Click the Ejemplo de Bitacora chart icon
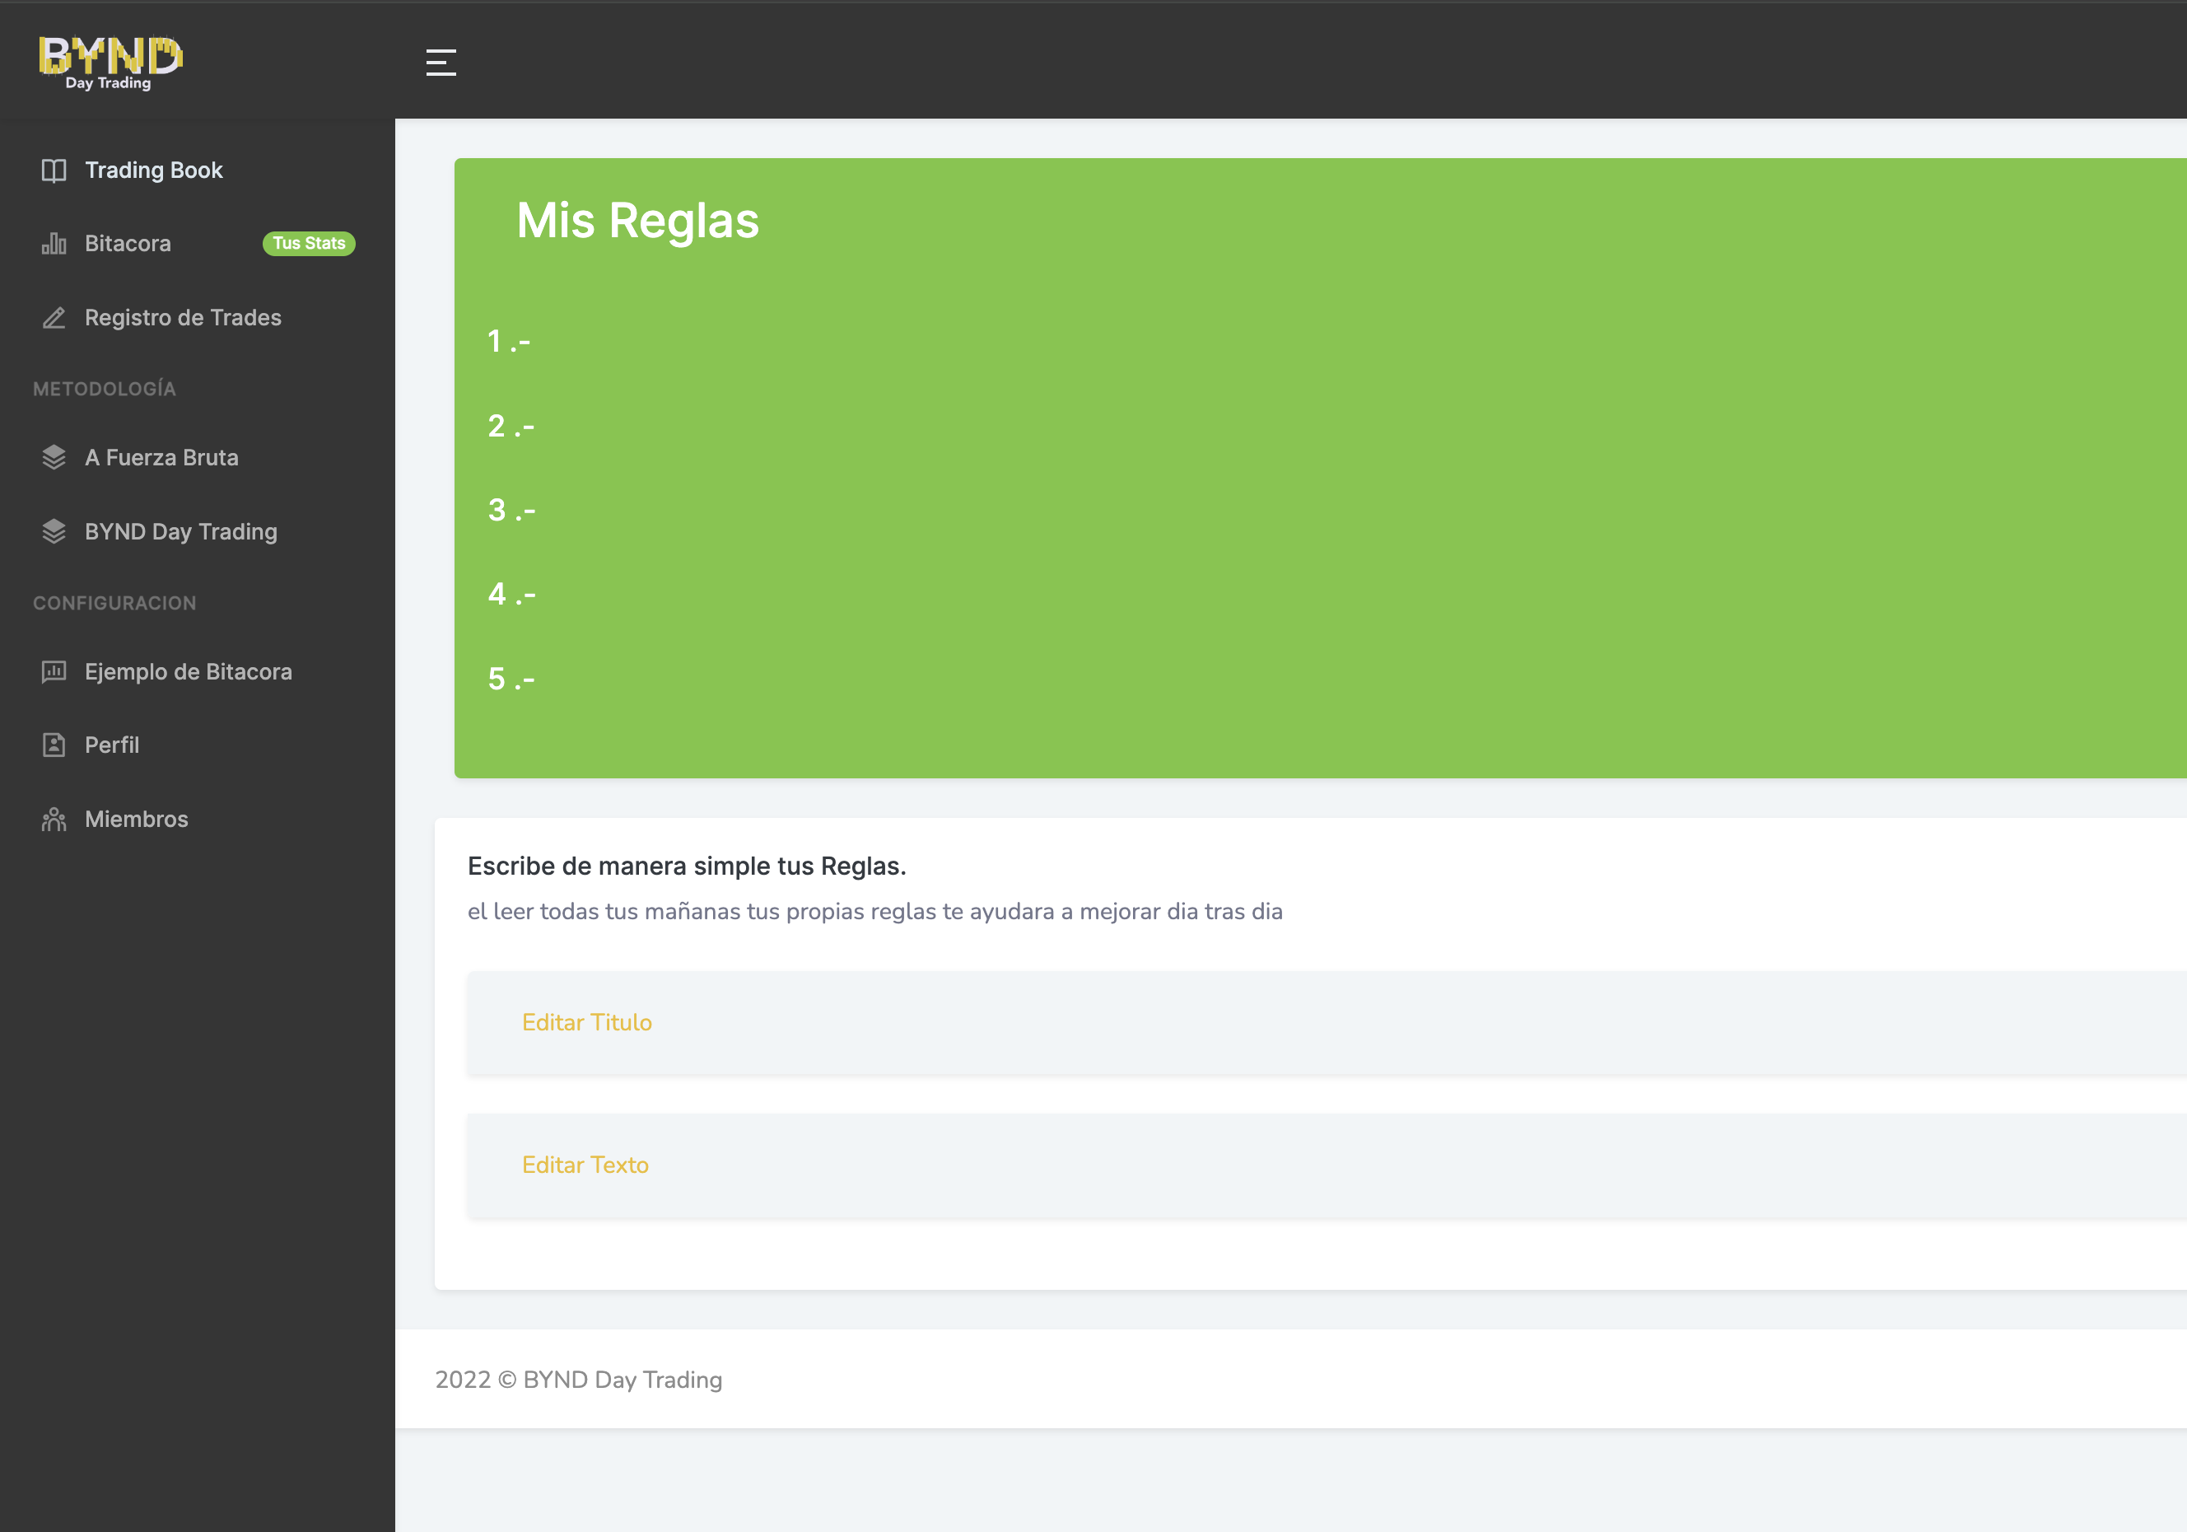Image resolution: width=2187 pixels, height=1532 pixels. pyautogui.click(x=54, y=671)
